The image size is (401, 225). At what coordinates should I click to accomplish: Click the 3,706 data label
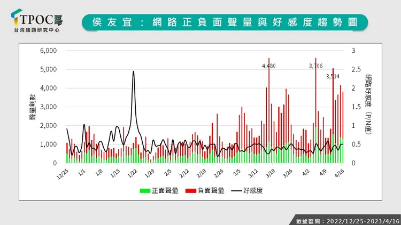coord(316,66)
